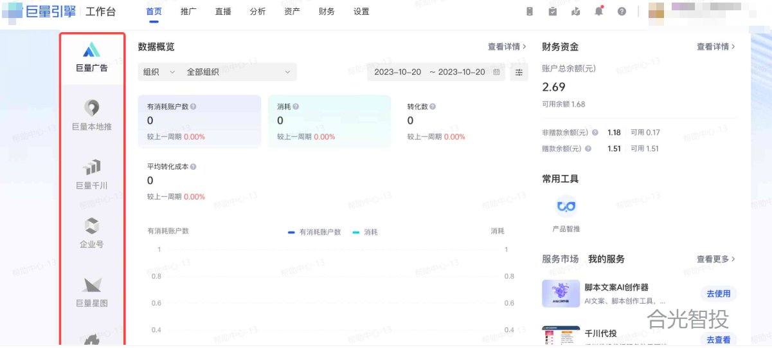Select the 有消耗账户数 metric card
This screenshot has width=772, height=348.
click(x=199, y=122)
